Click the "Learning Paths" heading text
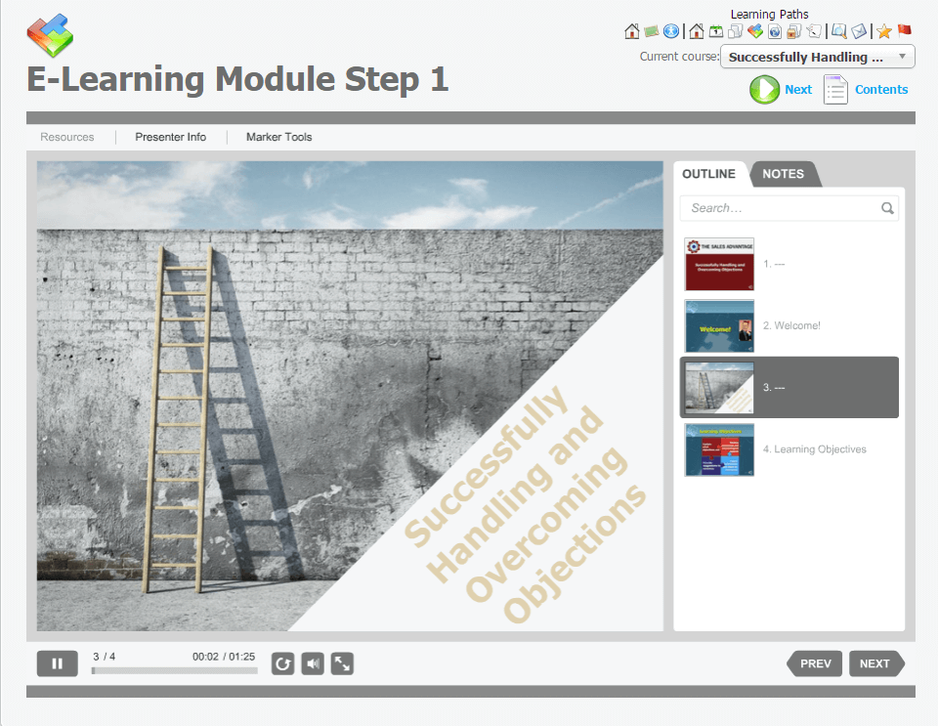The image size is (938, 726). coord(769,15)
